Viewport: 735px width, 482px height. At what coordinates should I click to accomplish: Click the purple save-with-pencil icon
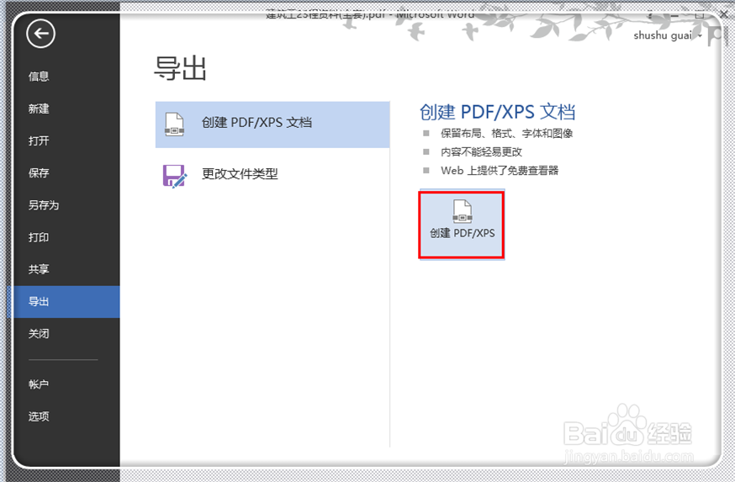pyautogui.click(x=174, y=176)
